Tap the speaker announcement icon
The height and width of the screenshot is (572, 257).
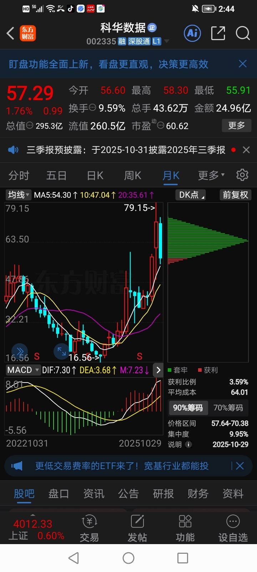click(13, 150)
